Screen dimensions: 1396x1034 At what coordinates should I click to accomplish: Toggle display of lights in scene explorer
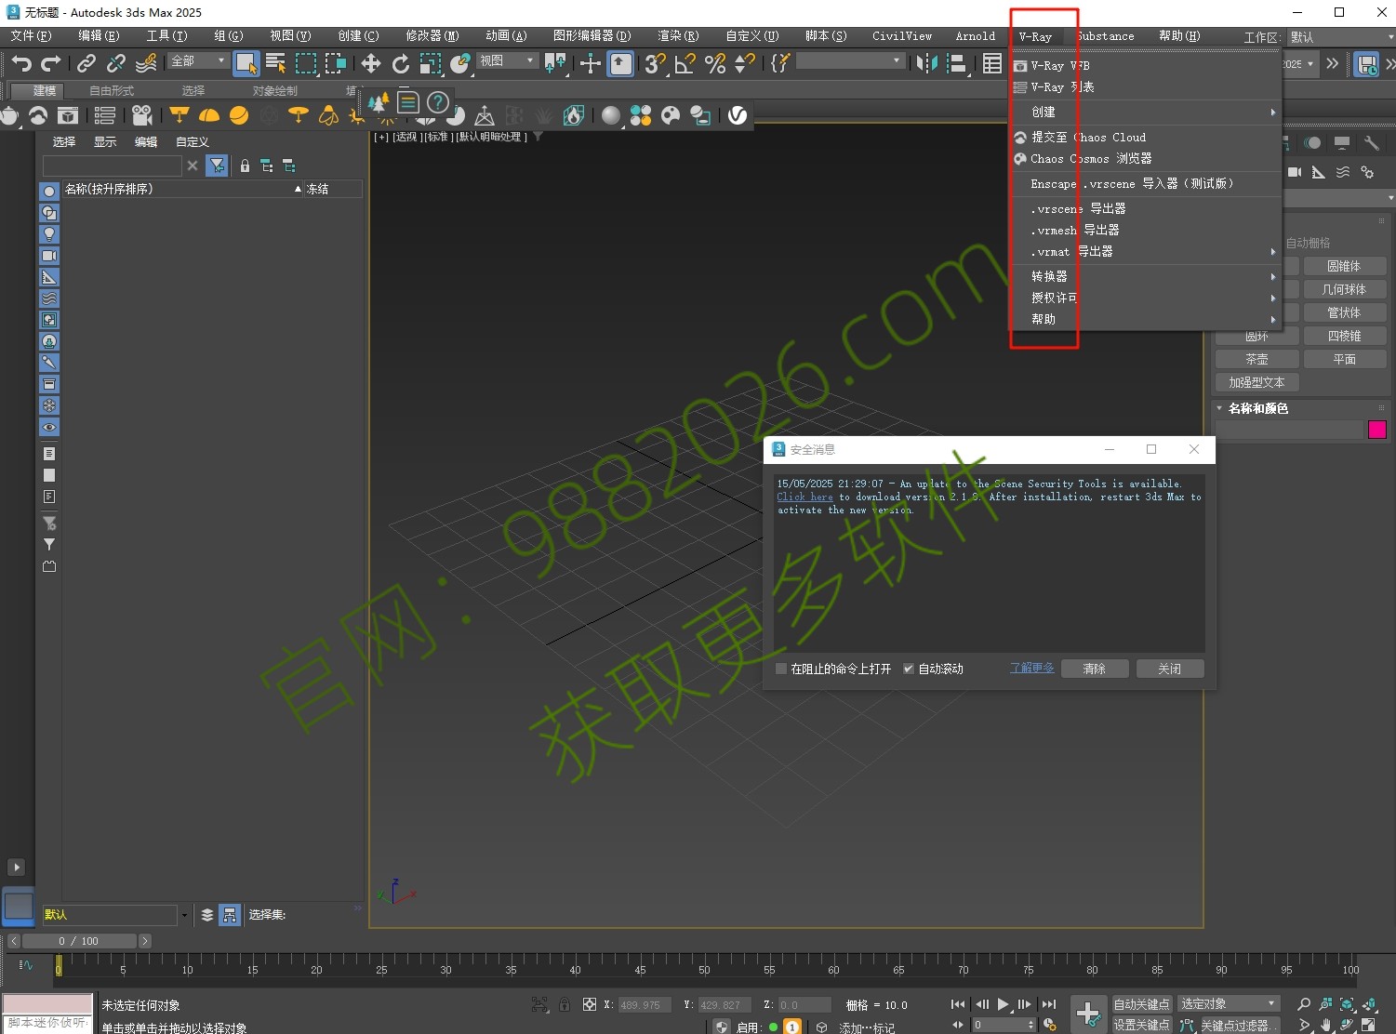point(49,234)
